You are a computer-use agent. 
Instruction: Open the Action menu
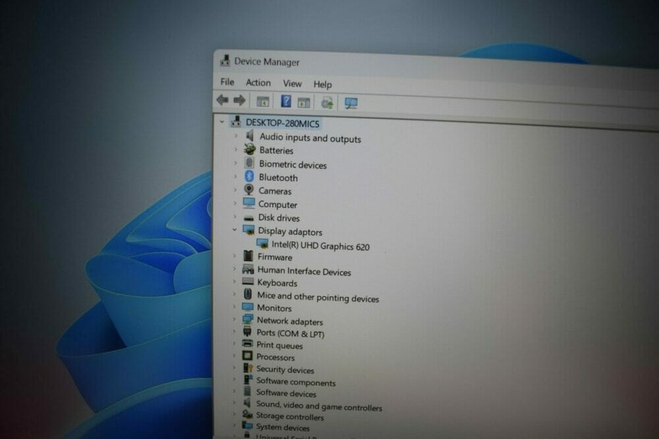pos(258,83)
